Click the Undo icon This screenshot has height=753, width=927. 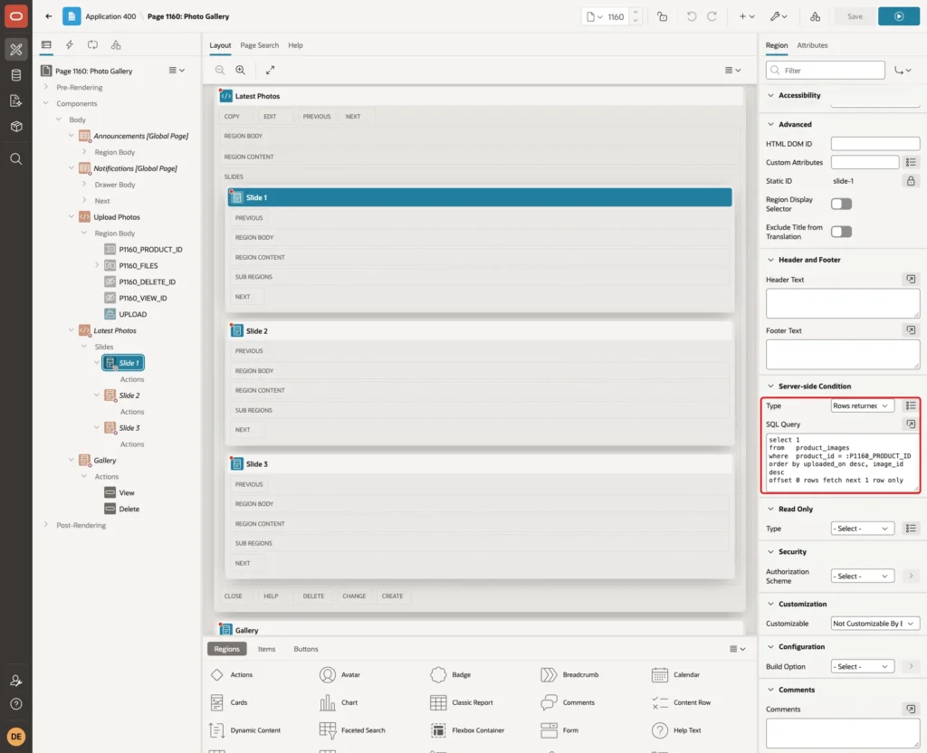pyautogui.click(x=691, y=16)
